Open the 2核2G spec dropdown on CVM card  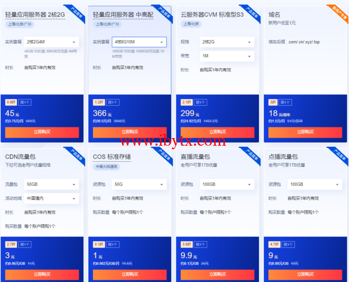click(x=227, y=42)
